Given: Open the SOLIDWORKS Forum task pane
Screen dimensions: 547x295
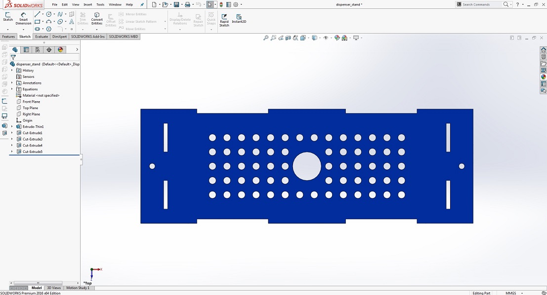Looking at the screenshot, I should coord(543,91).
